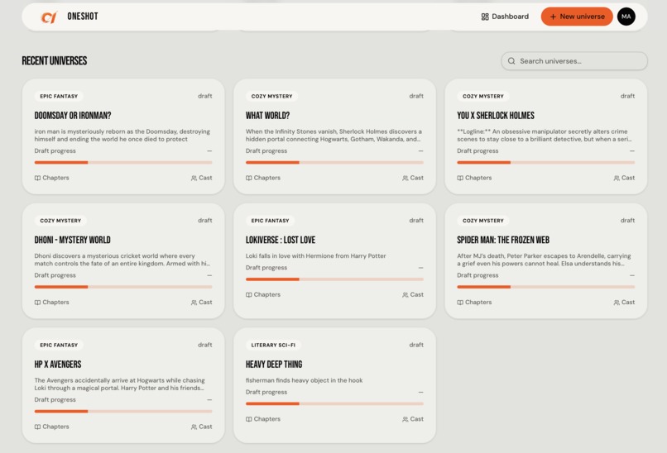Image resolution: width=667 pixels, height=453 pixels.
Task: Go to the Dashboard link
Action: [505, 17]
